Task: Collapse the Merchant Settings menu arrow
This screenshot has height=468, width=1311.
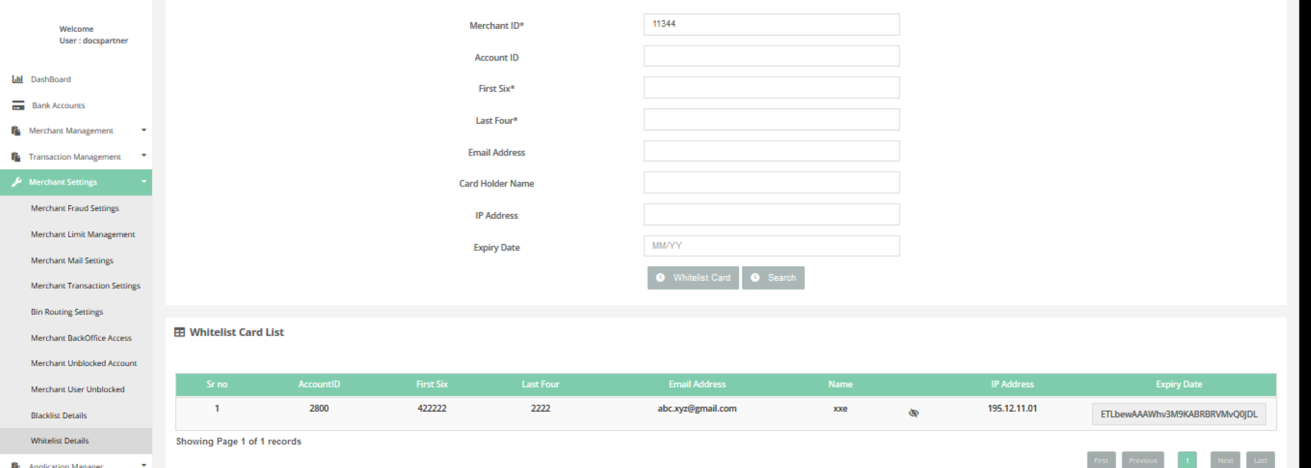Action: (144, 182)
